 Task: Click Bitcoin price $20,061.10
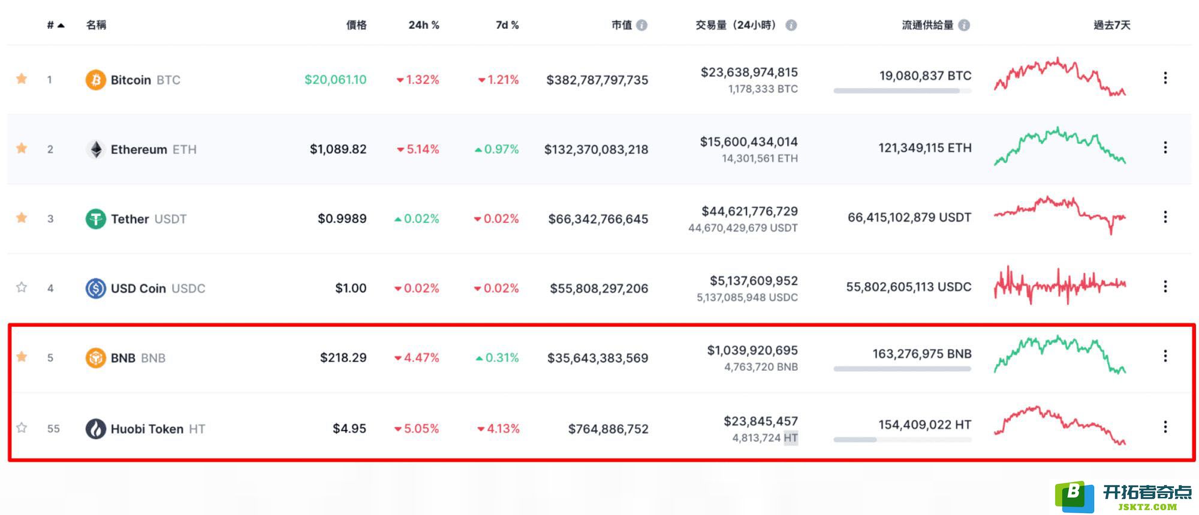point(335,80)
